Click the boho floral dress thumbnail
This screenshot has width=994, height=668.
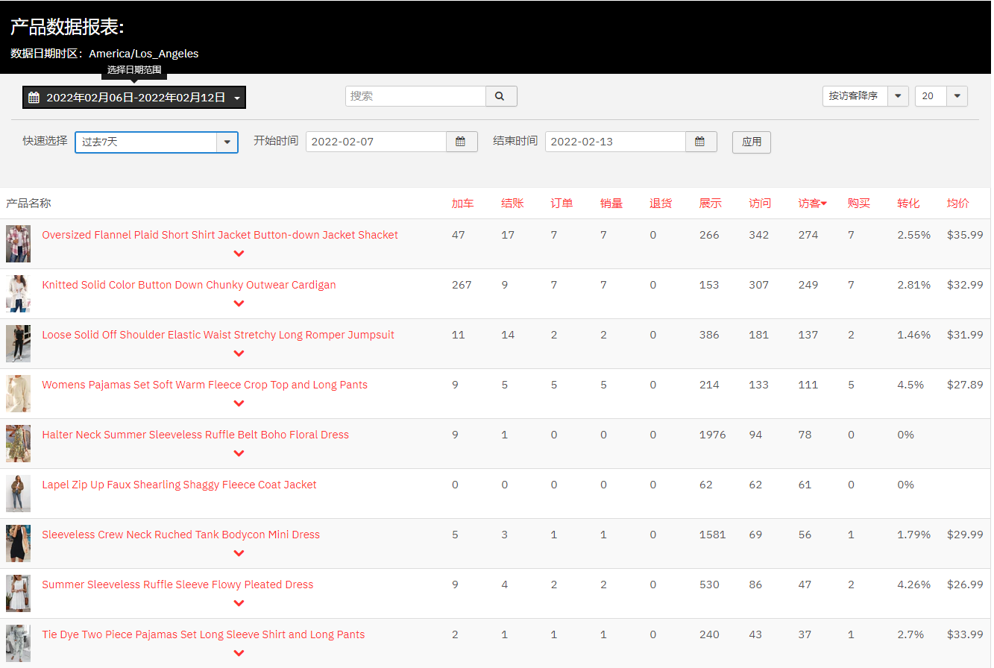[x=18, y=444]
